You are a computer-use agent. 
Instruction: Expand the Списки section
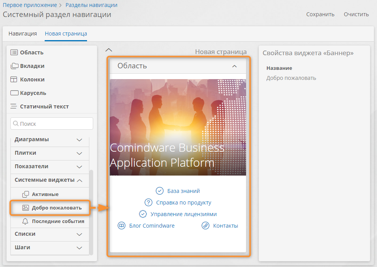79,234
